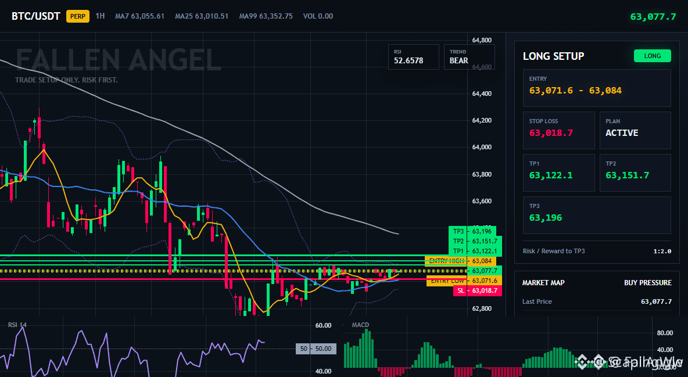
Task: Click the 64,400 price axis label
Action: [482, 94]
